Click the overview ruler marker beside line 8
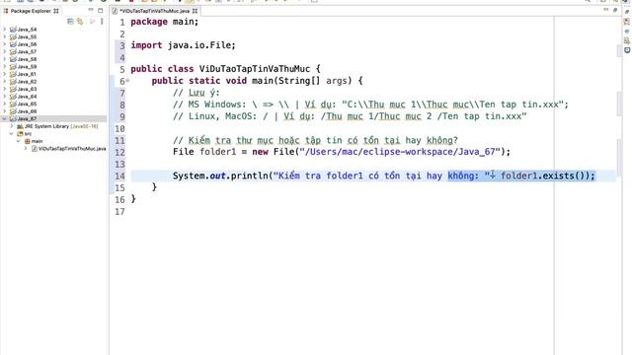The height and width of the screenshot is (355, 632). tap(619, 103)
